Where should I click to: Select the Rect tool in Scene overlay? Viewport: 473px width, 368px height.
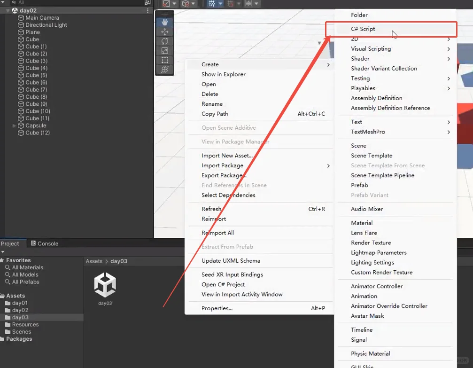click(165, 60)
